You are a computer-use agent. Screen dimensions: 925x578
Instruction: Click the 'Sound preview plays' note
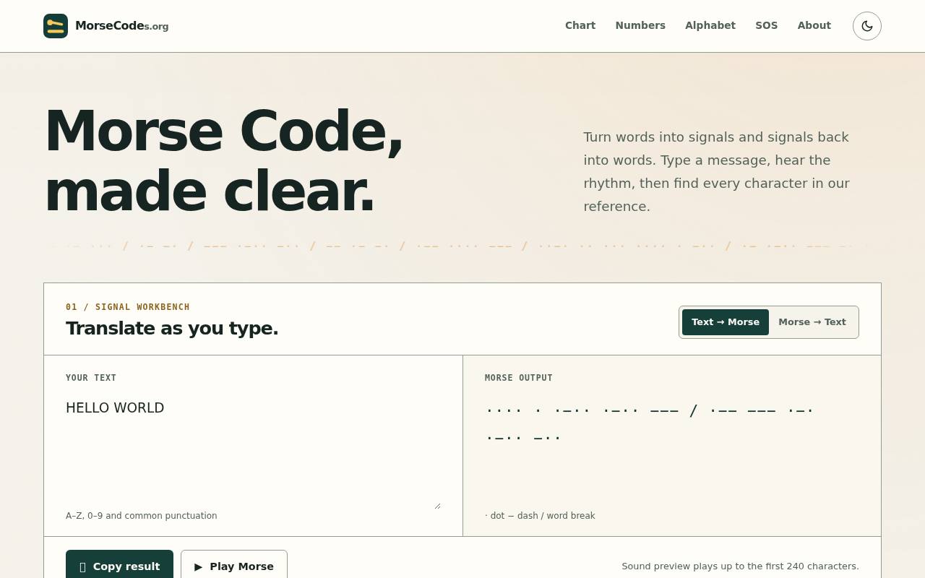740,566
